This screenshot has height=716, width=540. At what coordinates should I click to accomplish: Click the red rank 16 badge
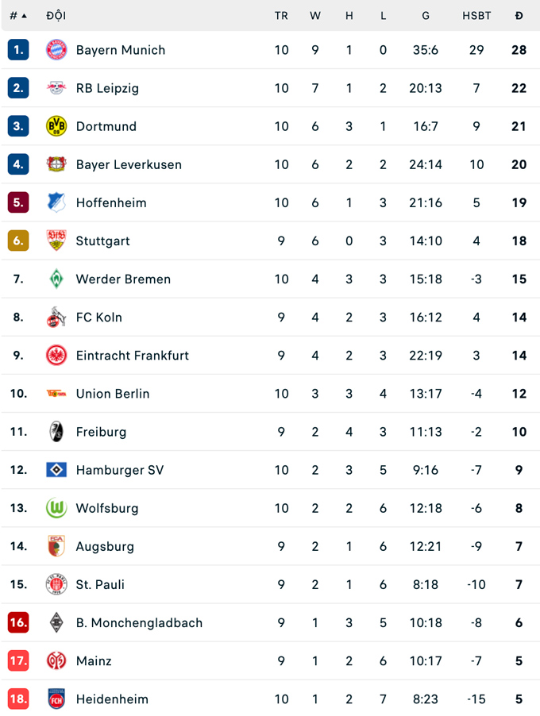(18, 622)
